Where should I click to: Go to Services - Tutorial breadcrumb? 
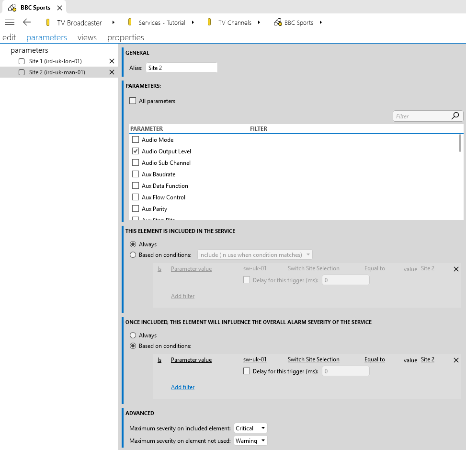point(162,23)
